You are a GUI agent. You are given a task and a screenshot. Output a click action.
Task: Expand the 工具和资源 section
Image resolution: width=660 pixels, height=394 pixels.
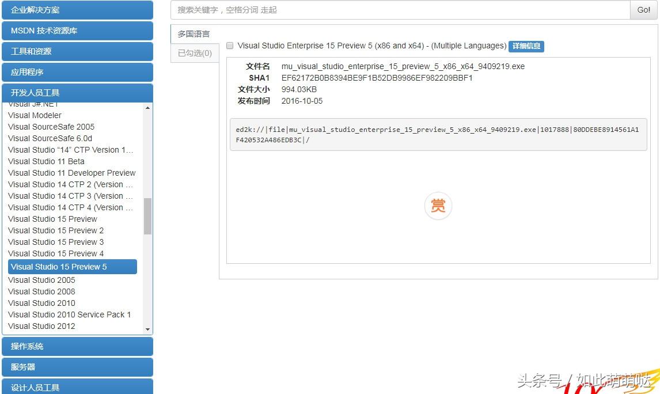pos(77,51)
